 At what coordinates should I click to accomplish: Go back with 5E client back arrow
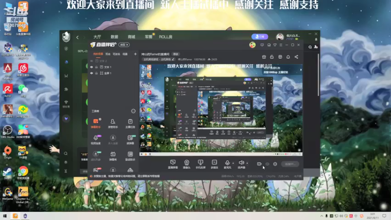(x=78, y=37)
